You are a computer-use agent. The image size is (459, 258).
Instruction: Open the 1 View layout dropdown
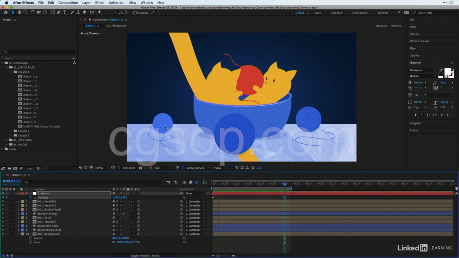(220, 168)
